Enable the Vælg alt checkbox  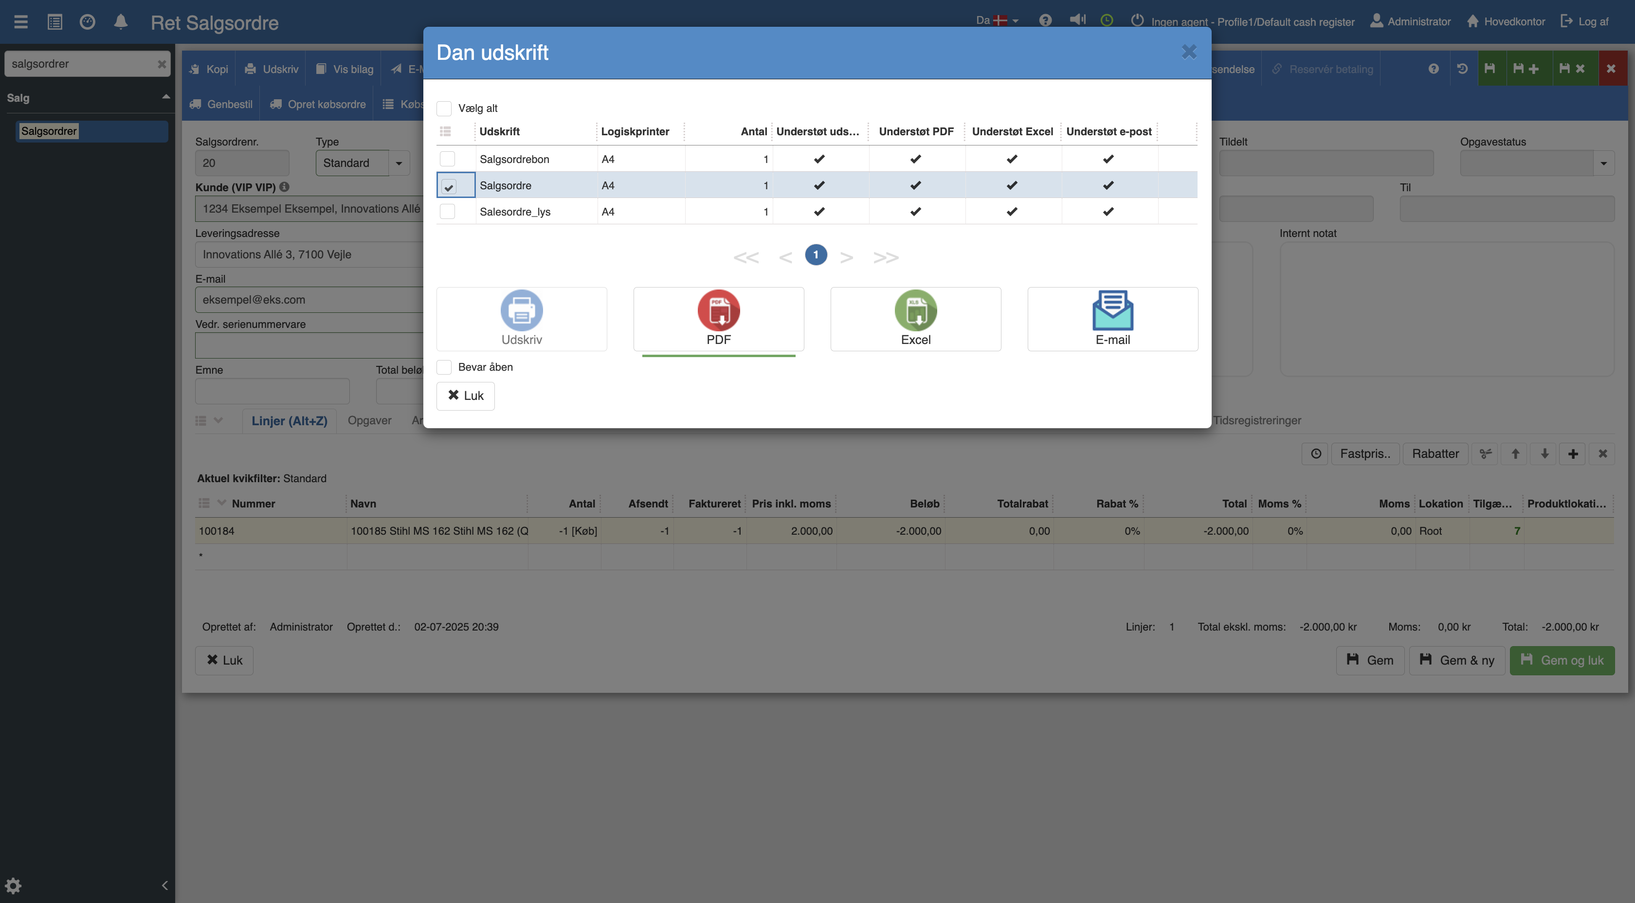(x=444, y=108)
